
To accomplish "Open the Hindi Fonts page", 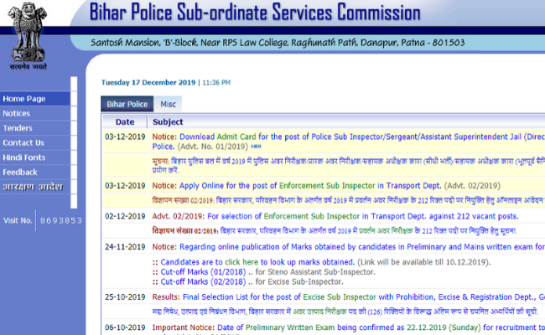I will pyautogui.click(x=24, y=157).
